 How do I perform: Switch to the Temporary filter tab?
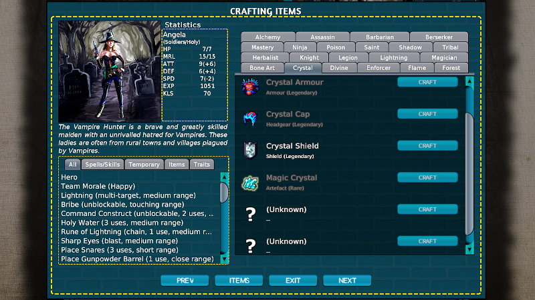[144, 165]
